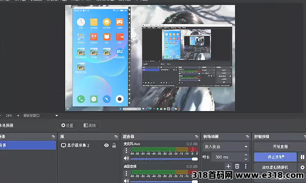
Task: Click the orange book icon in preview
Action: pos(107,37)
